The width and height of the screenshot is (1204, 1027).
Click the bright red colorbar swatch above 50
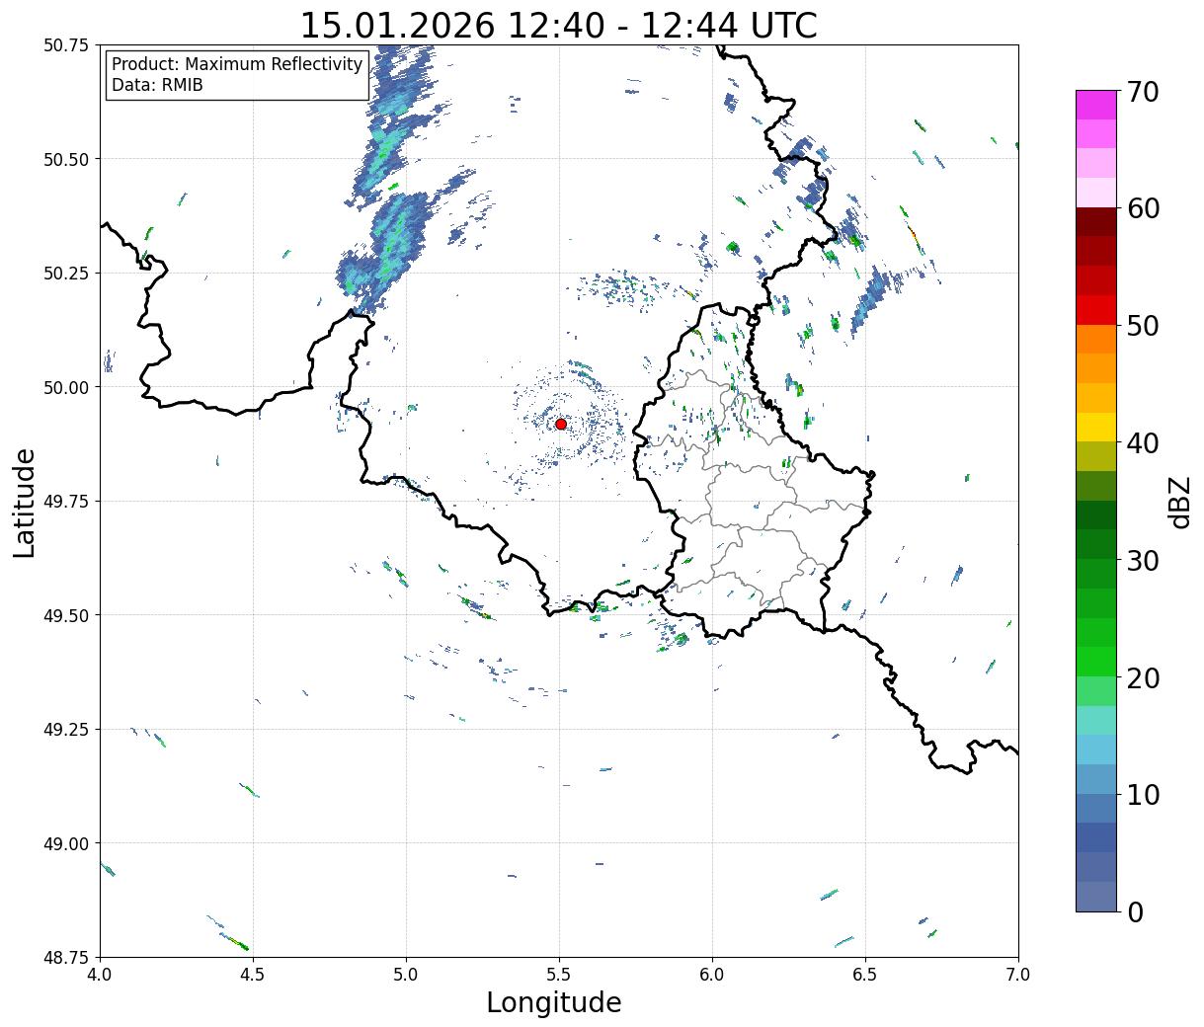(x=1096, y=310)
